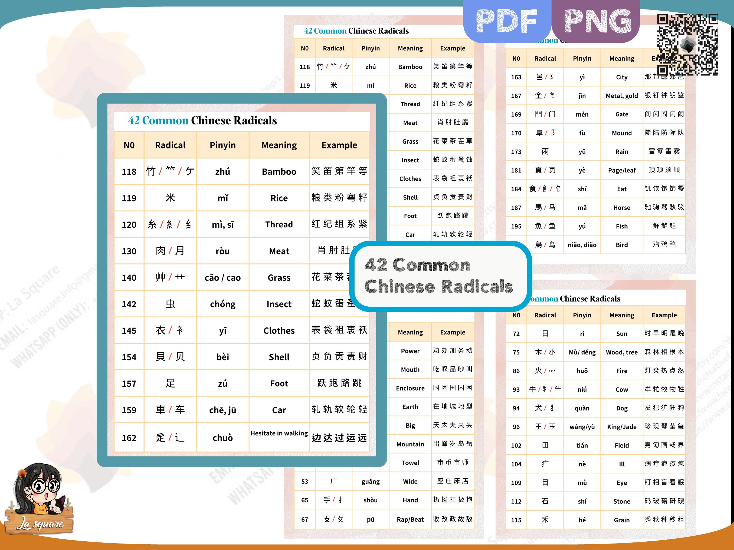Click the 'Metal, gold' meaning cell
Image resolution: width=734 pixels, height=550 pixels.
tap(621, 96)
